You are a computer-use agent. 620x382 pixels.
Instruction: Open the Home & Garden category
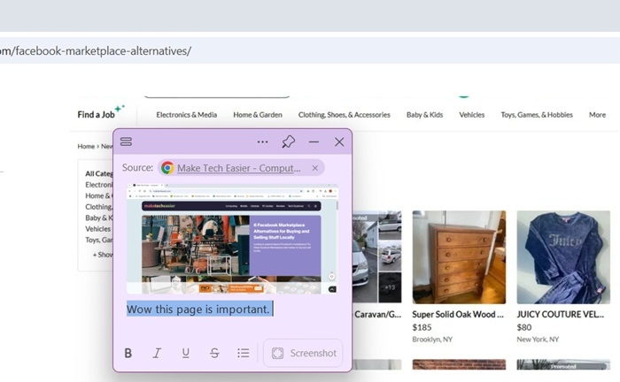click(x=258, y=115)
